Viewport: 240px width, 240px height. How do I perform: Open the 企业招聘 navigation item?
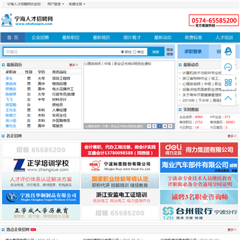(x=40, y=37)
